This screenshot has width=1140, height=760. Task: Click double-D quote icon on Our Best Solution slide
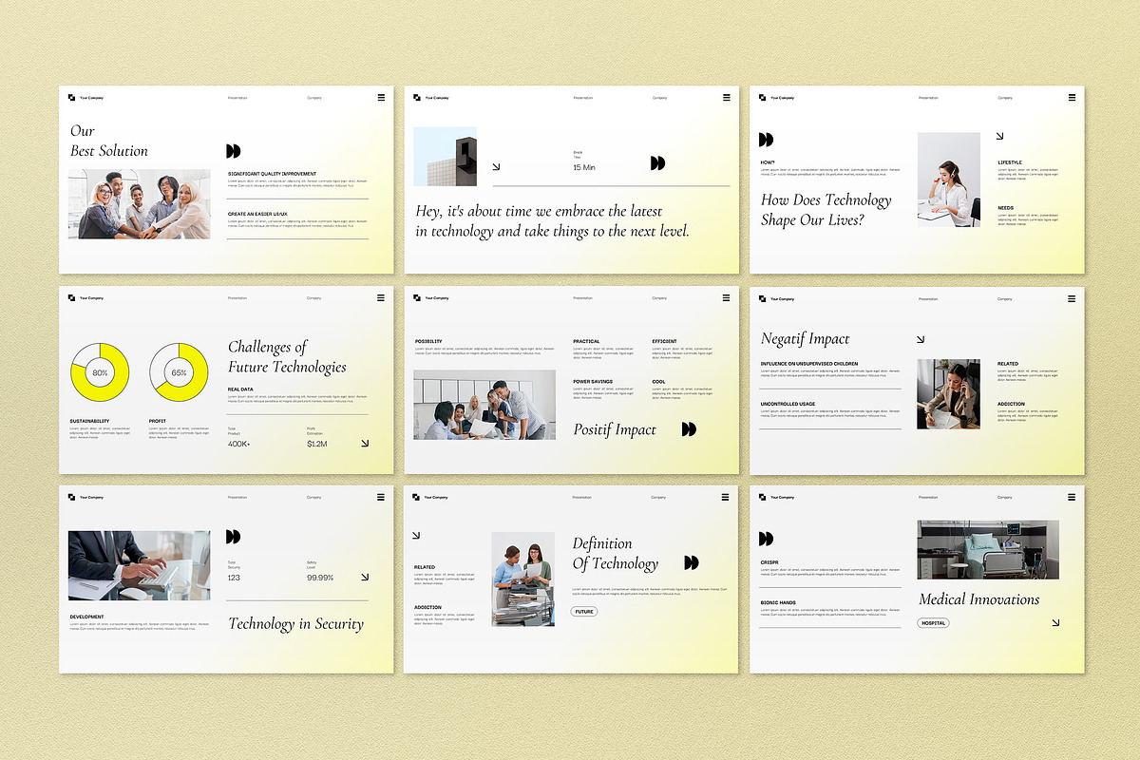point(234,151)
